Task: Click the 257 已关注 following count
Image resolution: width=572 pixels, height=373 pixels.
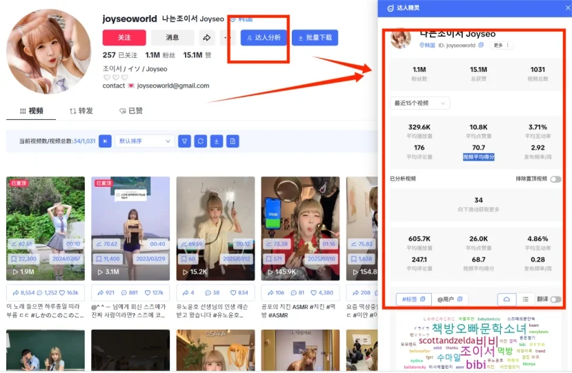Action: click(120, 55)
